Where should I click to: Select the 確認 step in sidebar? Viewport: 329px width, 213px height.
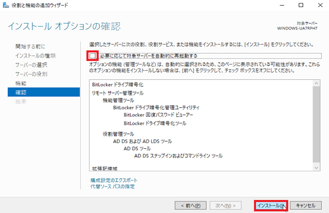[21, 93]
